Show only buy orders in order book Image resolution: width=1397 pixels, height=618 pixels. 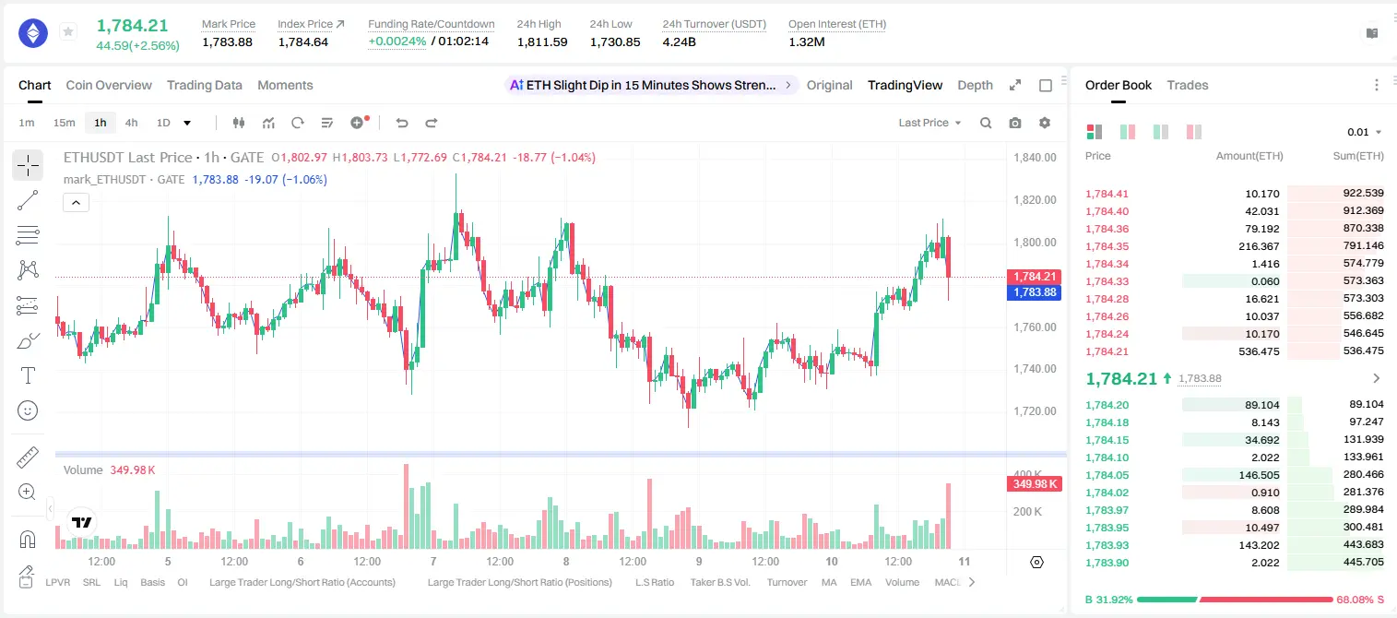click(1160, 132)
